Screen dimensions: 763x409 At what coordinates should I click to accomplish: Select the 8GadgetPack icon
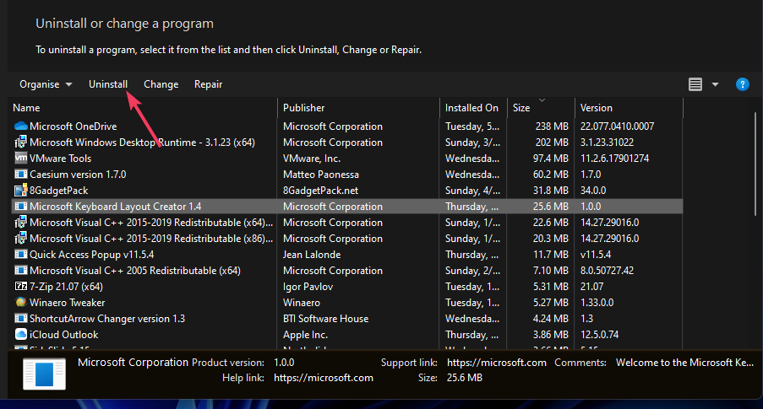[21, 191]
